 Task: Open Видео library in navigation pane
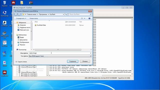coord(21,37)
